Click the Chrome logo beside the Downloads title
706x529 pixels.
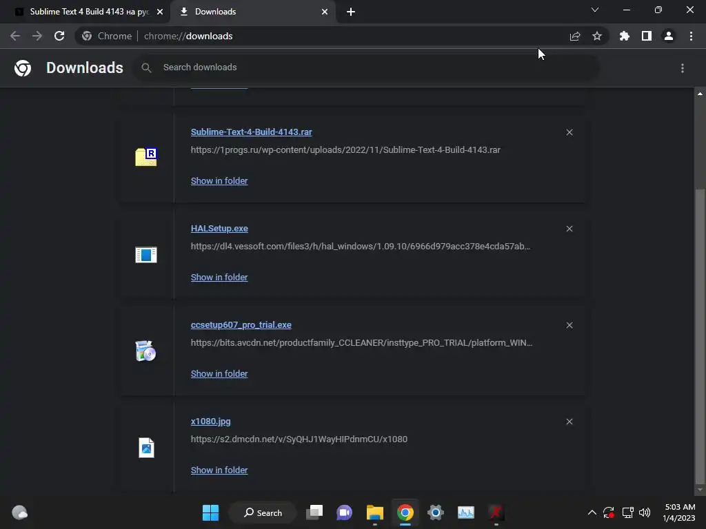[x=23, y=68]
